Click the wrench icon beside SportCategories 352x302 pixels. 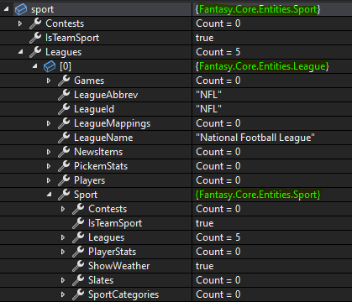[x=78, y=294]
